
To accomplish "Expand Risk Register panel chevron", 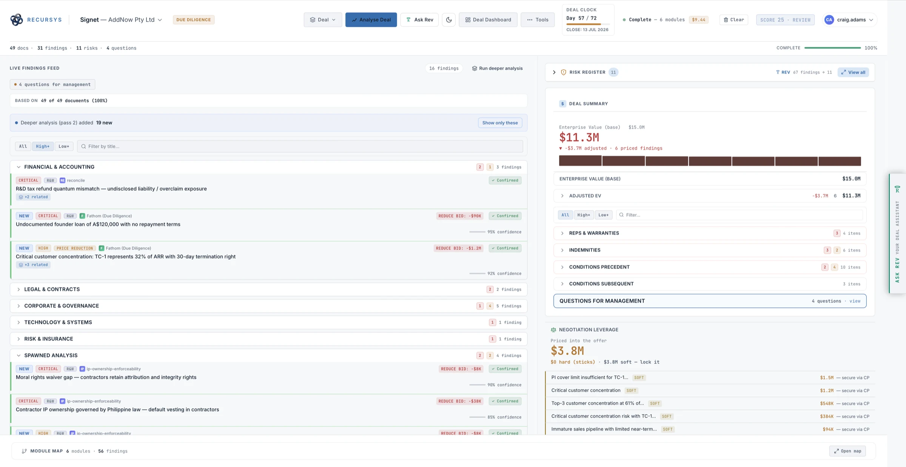I will click(x=554, y=72).
